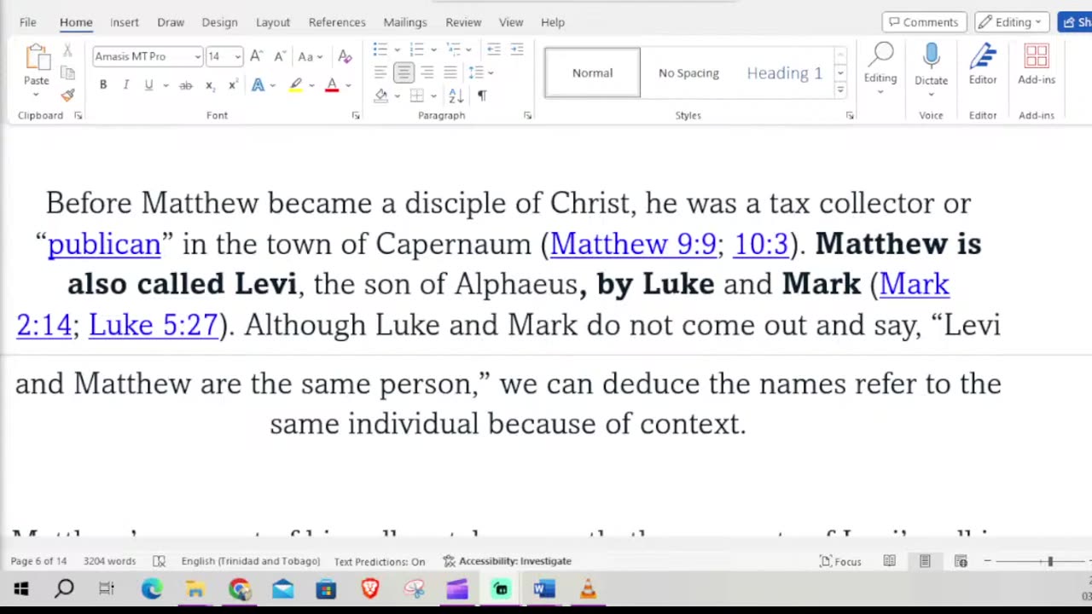Image resolution: width=1092 pixels, height=614 pixels.
Task: Open the font name dropdown
Action: (x=198, y=56)
